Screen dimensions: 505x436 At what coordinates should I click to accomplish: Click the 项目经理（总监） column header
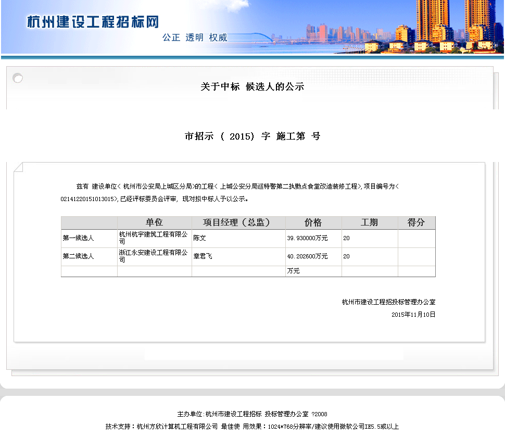point(238,222)
